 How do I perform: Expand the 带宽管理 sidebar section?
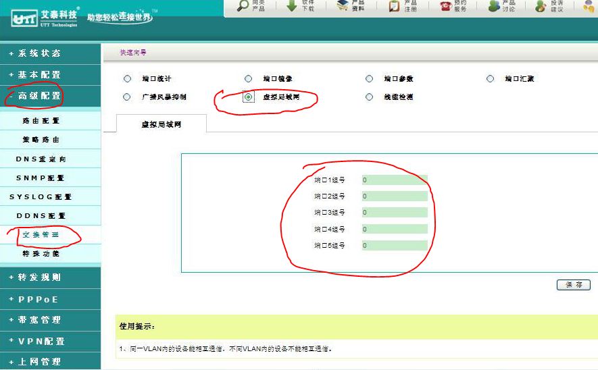[51, 320]
